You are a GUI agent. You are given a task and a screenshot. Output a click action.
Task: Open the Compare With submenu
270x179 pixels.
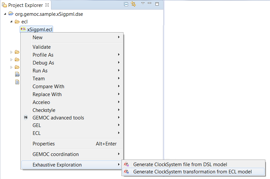48,87
